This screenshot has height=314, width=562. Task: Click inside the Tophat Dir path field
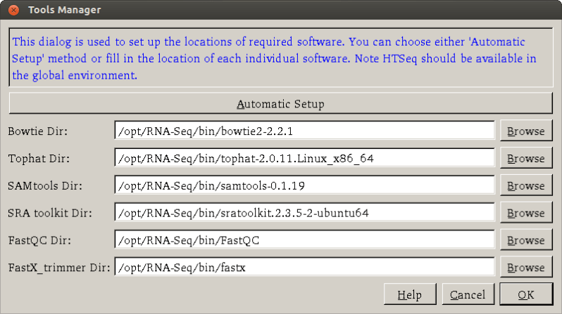click(304, 158)
